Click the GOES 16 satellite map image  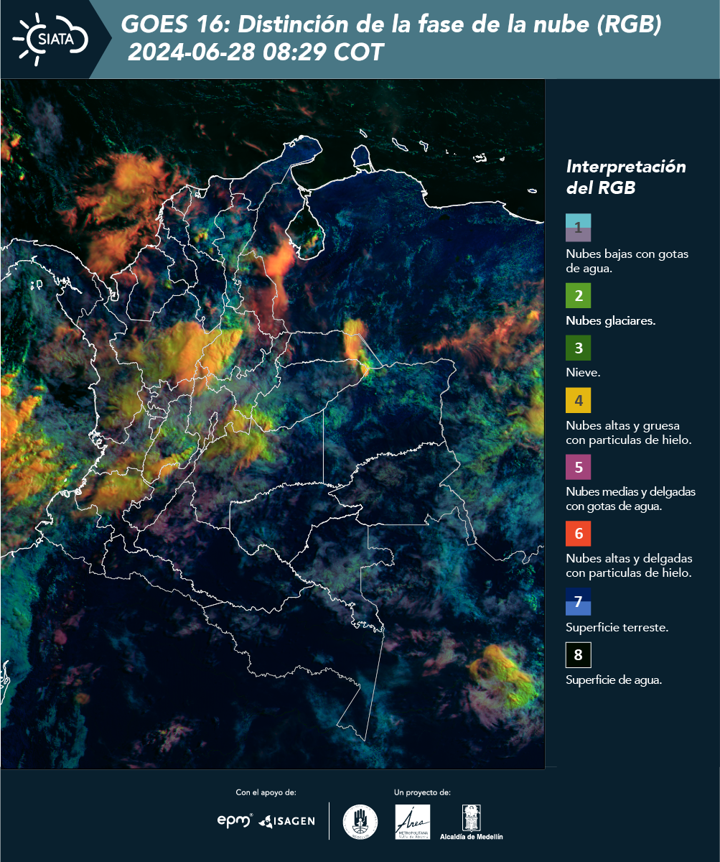coord(273,424)
